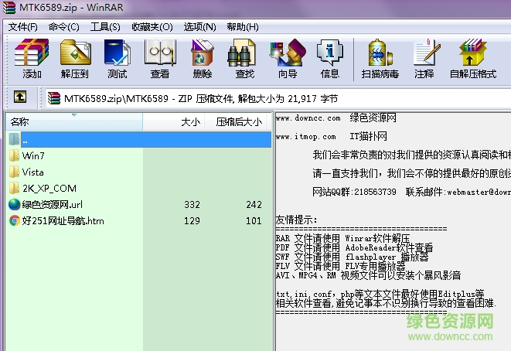Open the Options (选项) menu
This screenshot has width=511, height=351.
199,27
